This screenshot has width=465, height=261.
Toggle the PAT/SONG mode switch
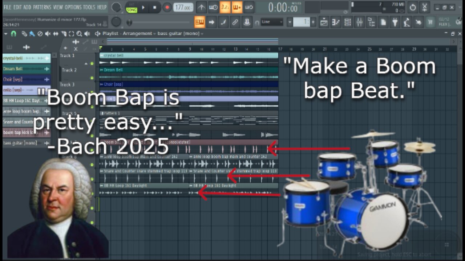coord(132,8)
